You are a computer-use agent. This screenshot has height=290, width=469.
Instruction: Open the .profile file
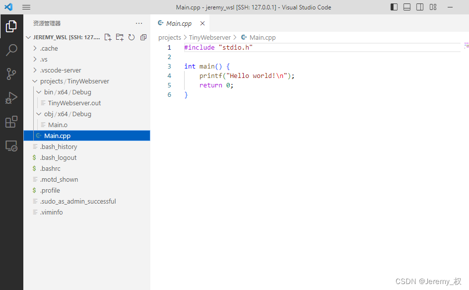coord(87,190)
